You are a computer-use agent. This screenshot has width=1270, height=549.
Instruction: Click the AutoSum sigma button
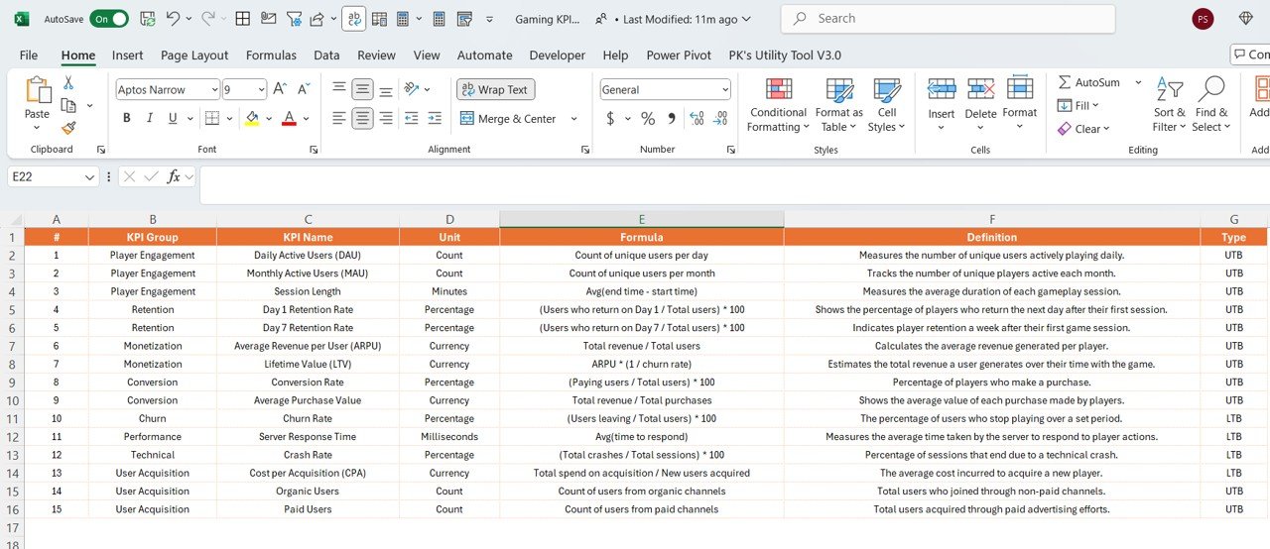coord(1088,82)
